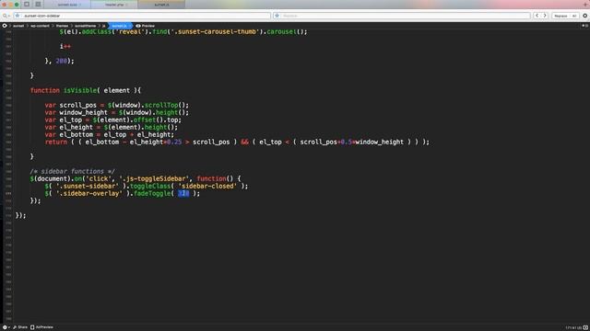
Task: Click the el_height variable declaration line
Action: 111,127
